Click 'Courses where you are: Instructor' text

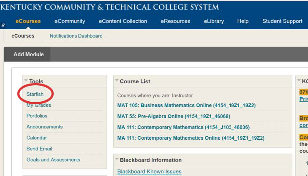coord(155,95)
